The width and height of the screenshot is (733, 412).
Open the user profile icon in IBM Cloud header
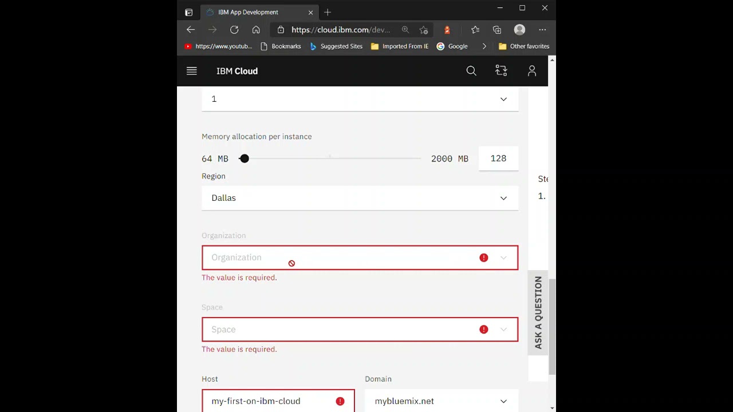(532, 71)
